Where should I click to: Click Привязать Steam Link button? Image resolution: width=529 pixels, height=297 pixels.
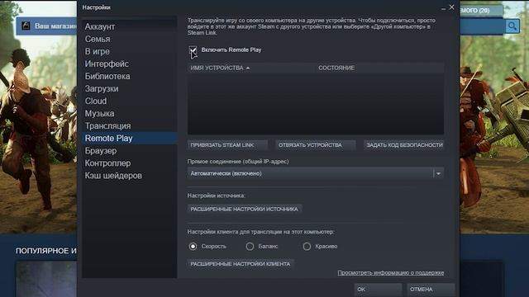[x=228, y=145]
